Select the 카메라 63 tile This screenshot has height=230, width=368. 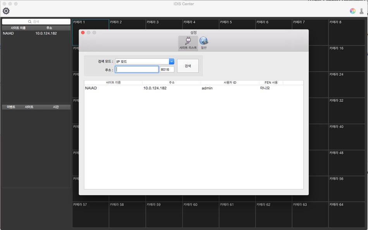point(310,215)
